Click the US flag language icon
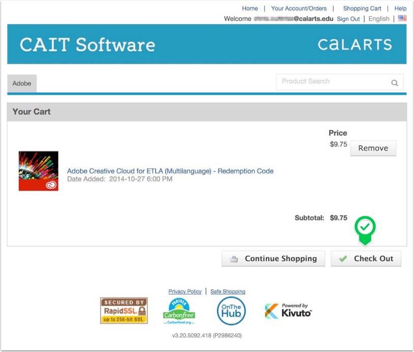The image size is (414, 352). click(x=402, y=18)
